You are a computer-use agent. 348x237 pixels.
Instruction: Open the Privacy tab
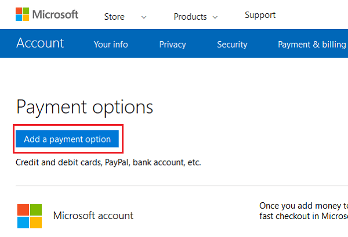pyautogui.click(x=172, y=44)
